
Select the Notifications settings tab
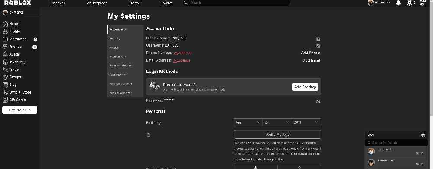(126, 56)
